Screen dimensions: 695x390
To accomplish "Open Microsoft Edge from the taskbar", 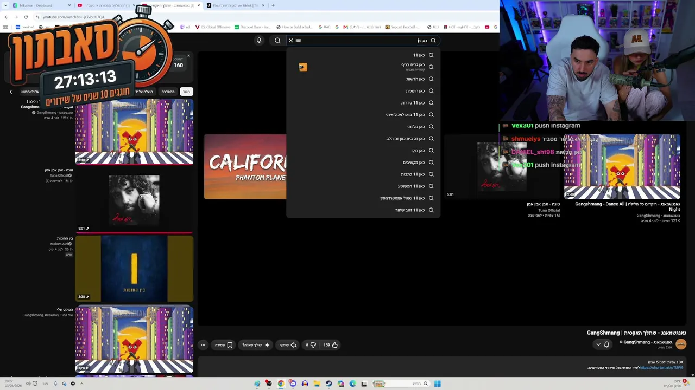I will click(352, 383).
